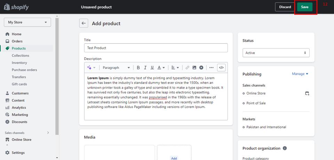Screen dimensions: 334x160
Task: Click the sidebar scrollbar up arrow
Action: tap(57, 16)
